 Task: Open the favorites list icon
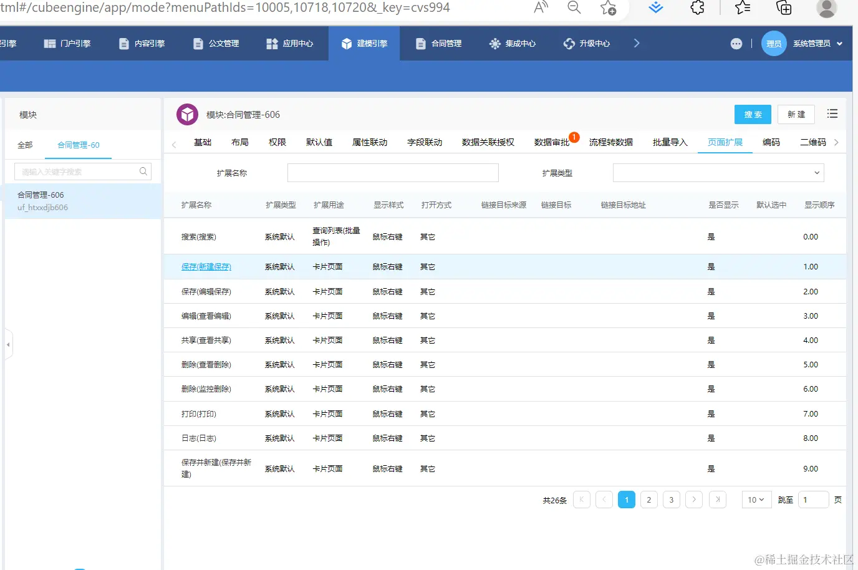(743, 7)
